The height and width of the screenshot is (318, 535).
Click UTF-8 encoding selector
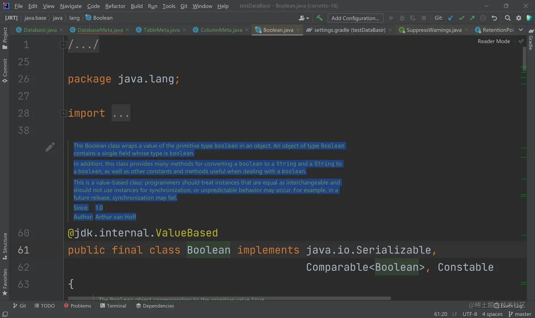coord(470,314)
